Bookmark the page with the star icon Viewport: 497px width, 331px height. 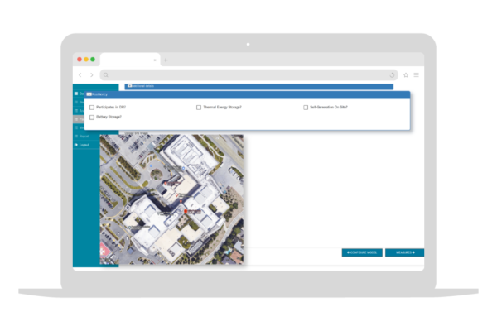pyautogui.click(x=406, y=74)
